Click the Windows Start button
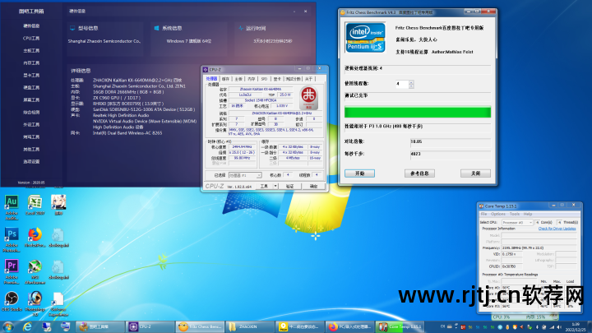 pos(7,326)
